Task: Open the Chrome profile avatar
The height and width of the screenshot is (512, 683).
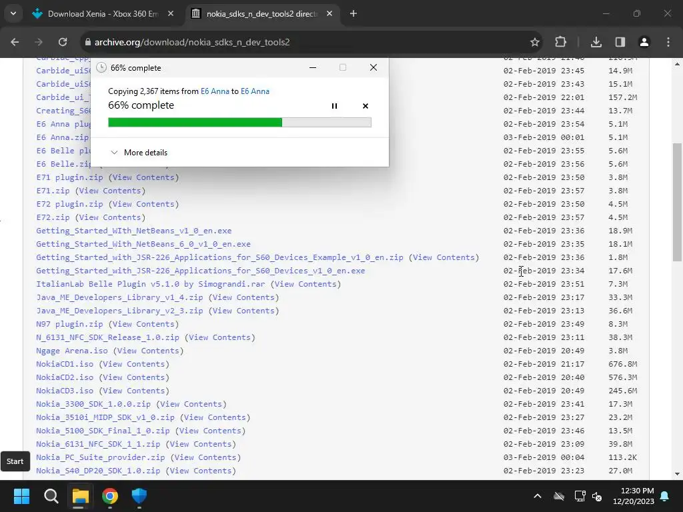Action: tap(644, 42)
